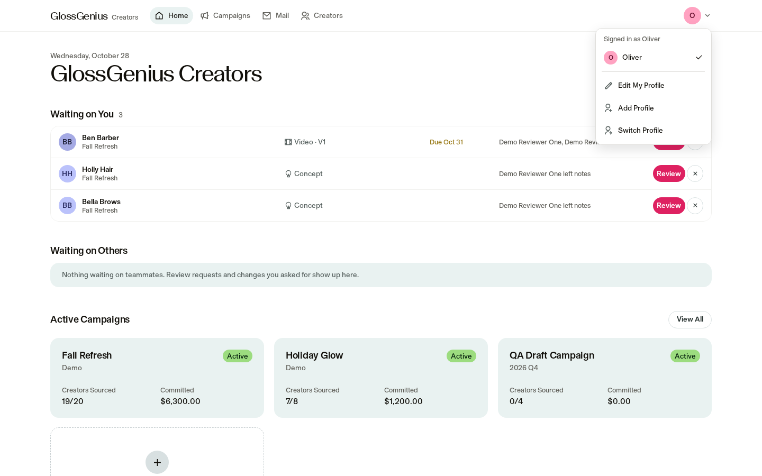Dismiss the Holly Hair row
The image size is (762, 476).
695,173
